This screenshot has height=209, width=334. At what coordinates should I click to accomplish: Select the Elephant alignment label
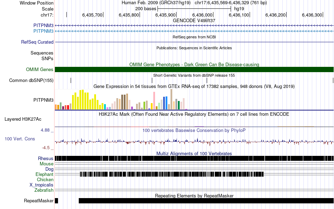(44, 175)
